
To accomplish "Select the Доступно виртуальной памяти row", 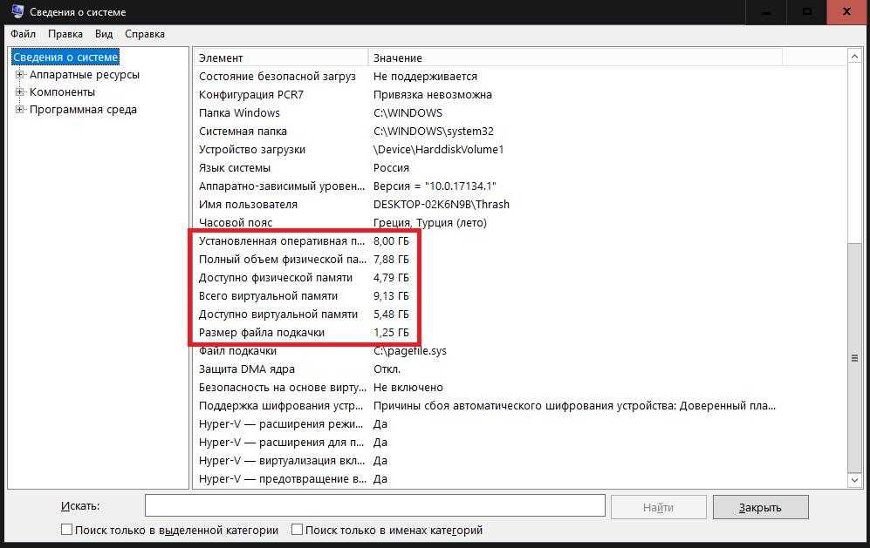I will 520,315.
